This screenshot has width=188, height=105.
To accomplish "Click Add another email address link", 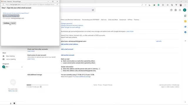I will (69, 44).
